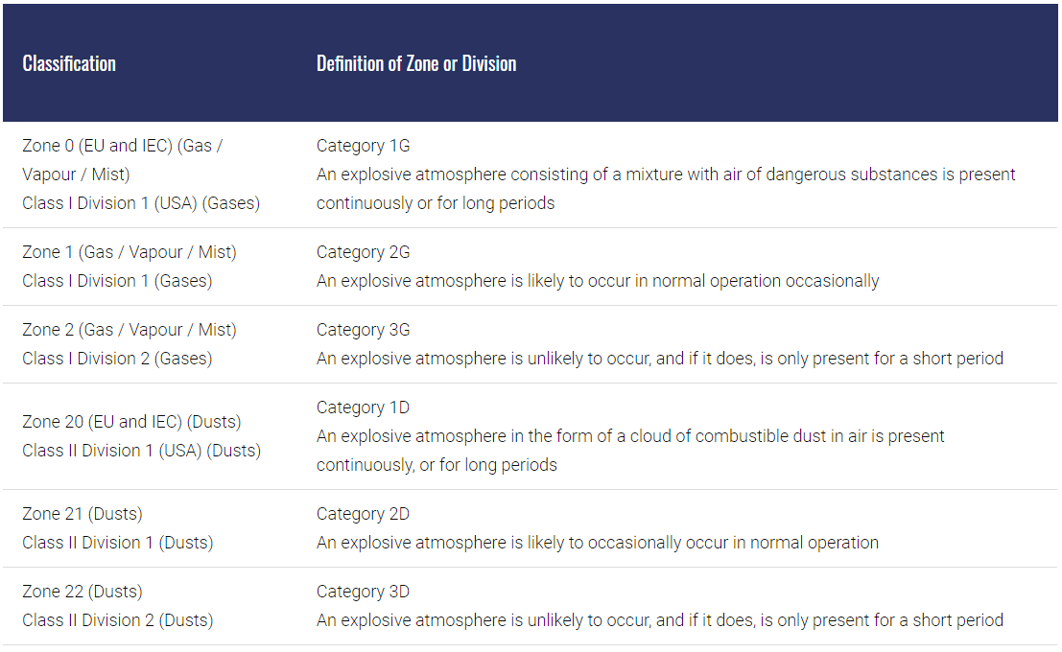Click the Category 2D text
The image size is (1062, 652).
tap(363, 514)
